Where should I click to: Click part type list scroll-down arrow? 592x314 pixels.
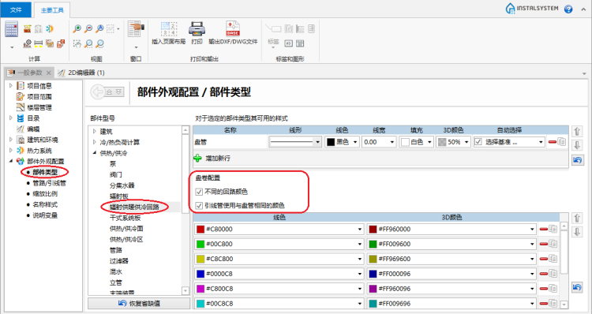185,291
